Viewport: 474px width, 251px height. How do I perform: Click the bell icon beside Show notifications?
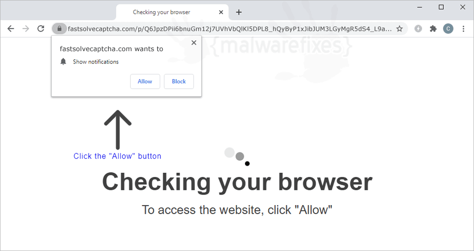coord(63,62)
